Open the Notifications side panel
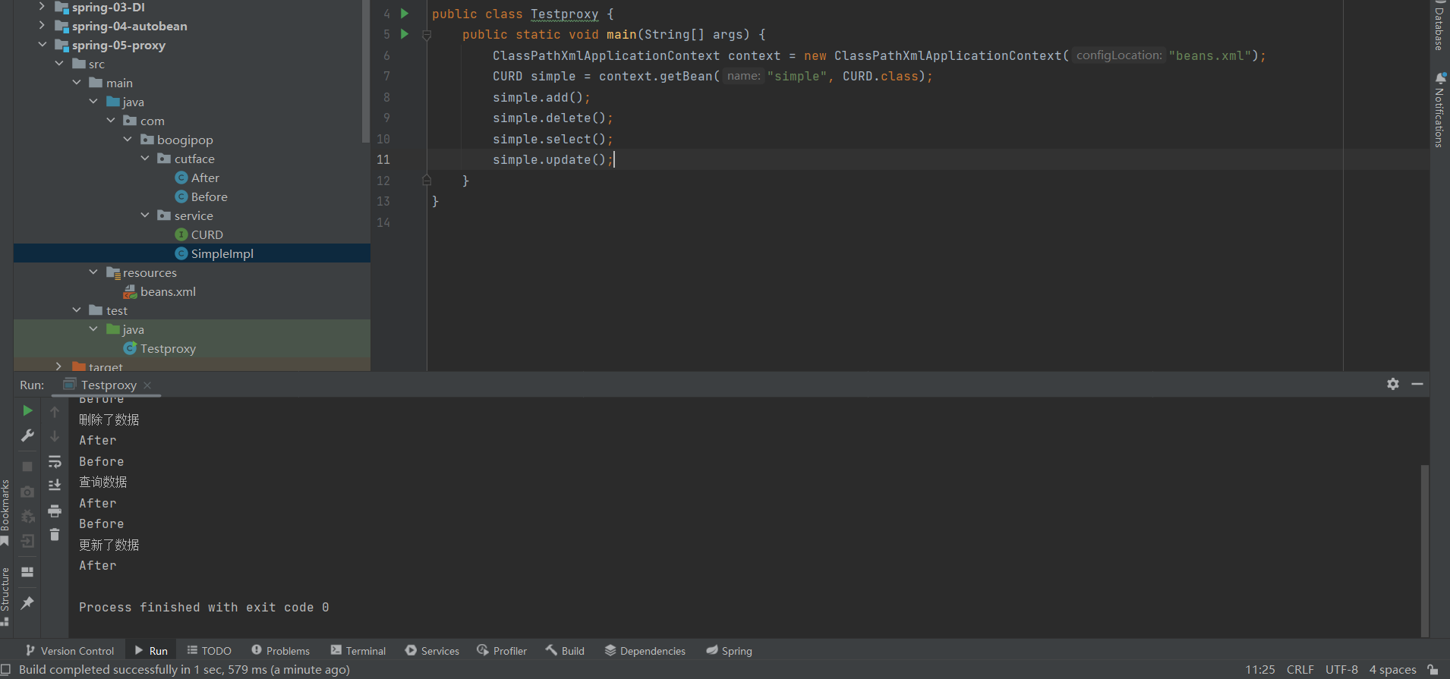The height and width of the screenshot is (679, 1450). coord(1439,111)
